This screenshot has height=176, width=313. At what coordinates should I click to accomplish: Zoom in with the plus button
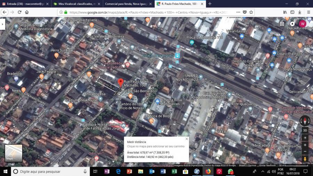tap(305, 145)
